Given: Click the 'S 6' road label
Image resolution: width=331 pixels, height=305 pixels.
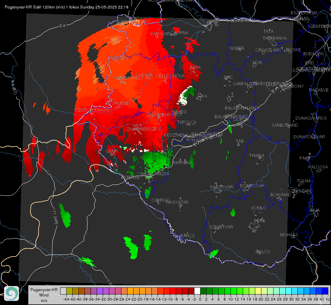Looking at the screenshot, I should [x=62, y=26].
